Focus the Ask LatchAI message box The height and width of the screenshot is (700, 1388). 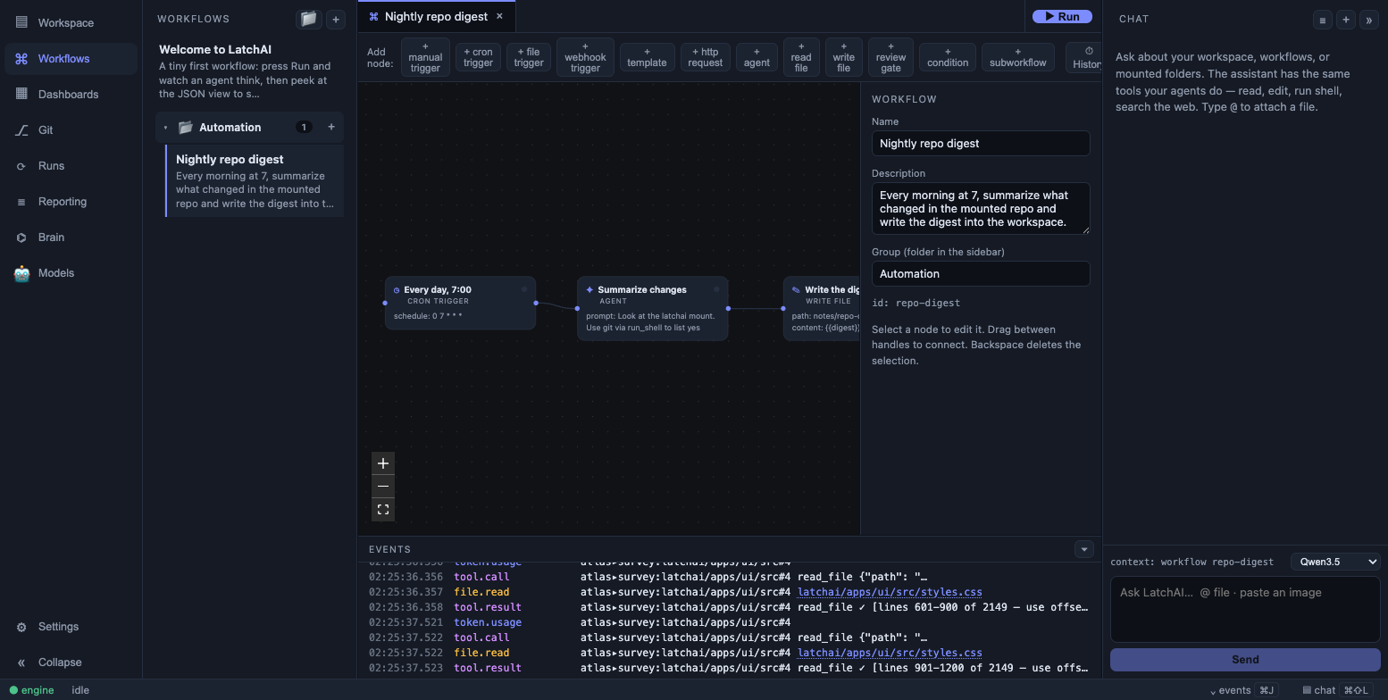click(1245, 610)
